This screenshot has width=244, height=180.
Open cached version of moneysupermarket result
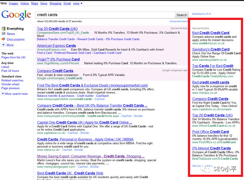click(100, 99)
